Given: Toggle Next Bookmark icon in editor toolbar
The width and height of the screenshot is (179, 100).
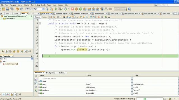Looking at the screenshot, I should (84, 17).
